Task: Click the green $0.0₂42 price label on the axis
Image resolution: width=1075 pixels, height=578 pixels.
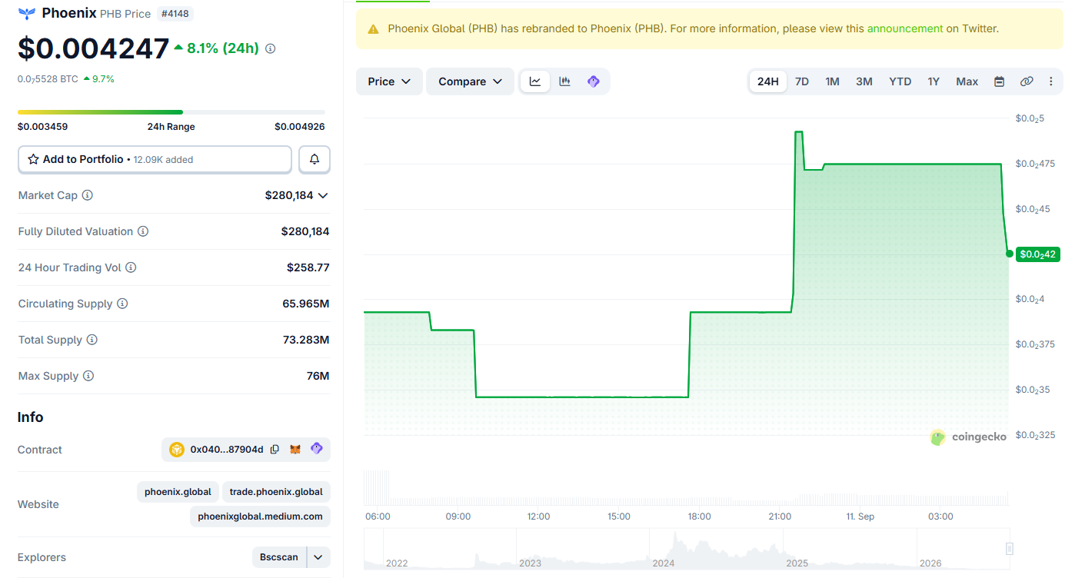Action: (x=1038, y=254)
